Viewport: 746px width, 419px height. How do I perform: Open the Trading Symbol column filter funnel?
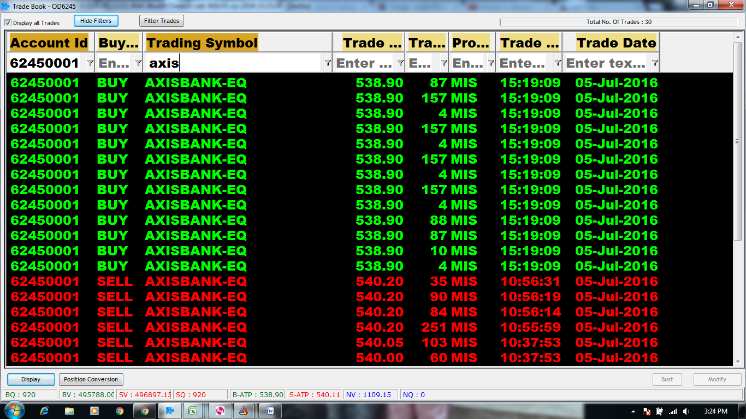click(328, 63)
